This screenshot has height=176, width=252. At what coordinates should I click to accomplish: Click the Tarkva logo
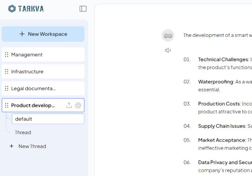(x=26, y=9)
